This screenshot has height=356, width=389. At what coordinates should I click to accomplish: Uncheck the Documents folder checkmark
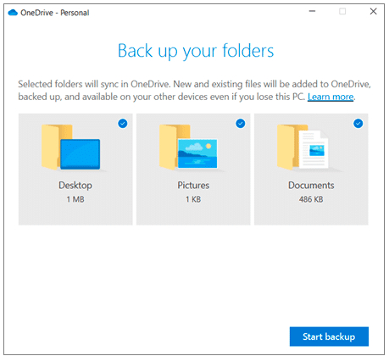(358, 124)
